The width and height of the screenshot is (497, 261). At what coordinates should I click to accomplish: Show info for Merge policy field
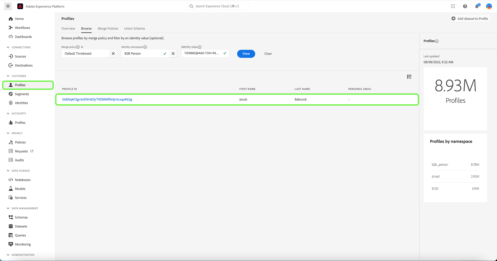click(78, 47)
